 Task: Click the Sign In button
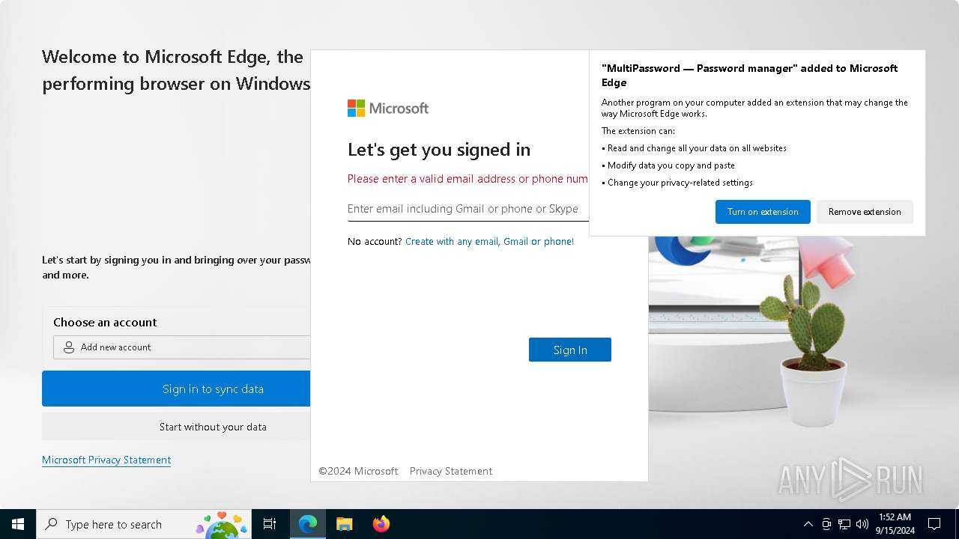570,350
